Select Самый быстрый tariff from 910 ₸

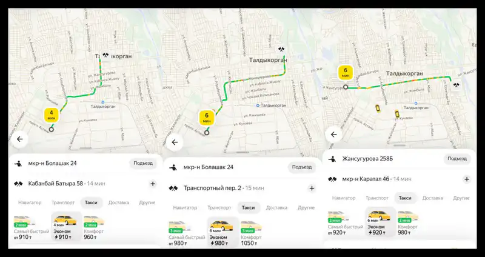(28, 227)
